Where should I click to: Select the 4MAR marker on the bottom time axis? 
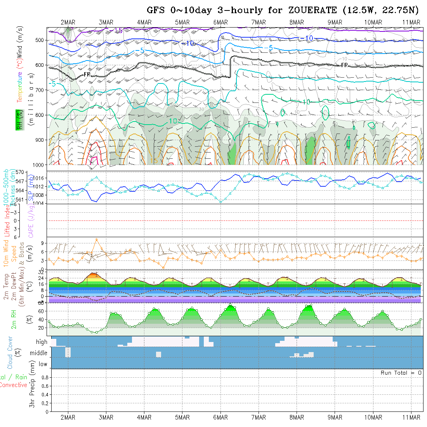click(x=144, y=417)
